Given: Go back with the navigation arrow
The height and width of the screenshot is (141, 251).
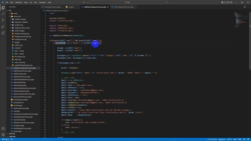Looking at the screenshot, I should point(84,2).
